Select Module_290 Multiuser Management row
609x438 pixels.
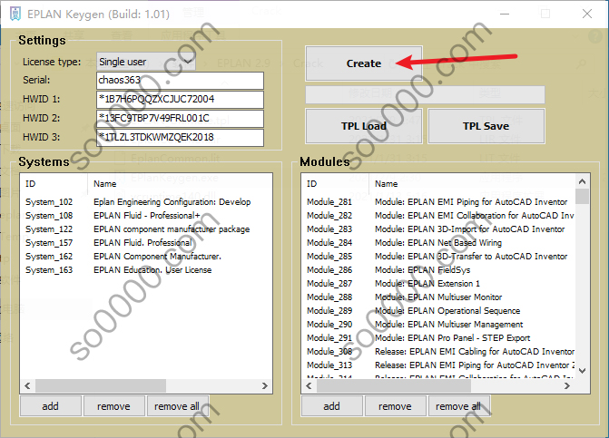(438, 325)
